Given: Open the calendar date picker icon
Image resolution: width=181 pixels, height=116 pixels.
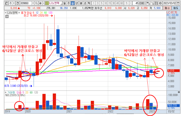Looking at the screenshot, I should click(x=178, y=3).
